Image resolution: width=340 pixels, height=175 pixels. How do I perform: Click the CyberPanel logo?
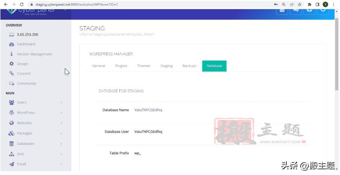31,11
